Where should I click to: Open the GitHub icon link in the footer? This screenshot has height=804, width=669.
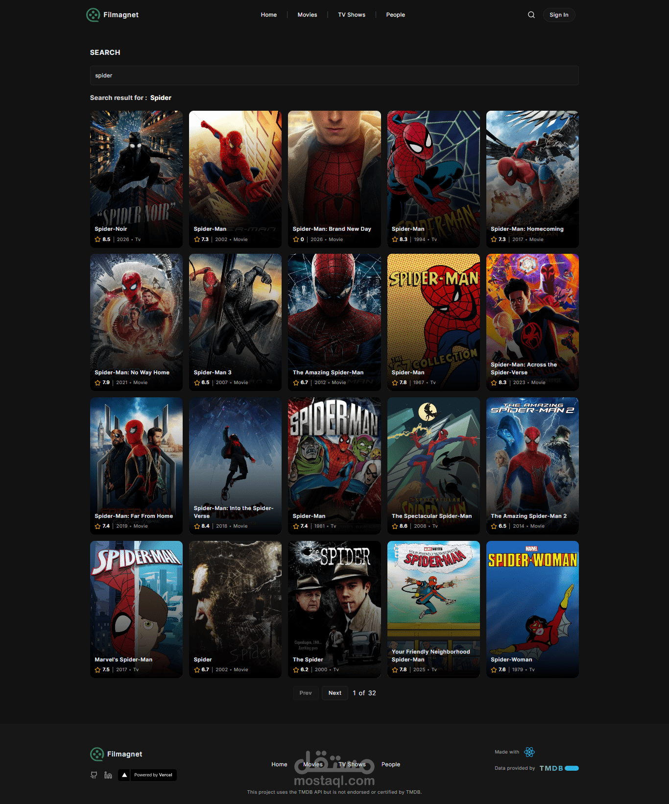click(94, 775)
